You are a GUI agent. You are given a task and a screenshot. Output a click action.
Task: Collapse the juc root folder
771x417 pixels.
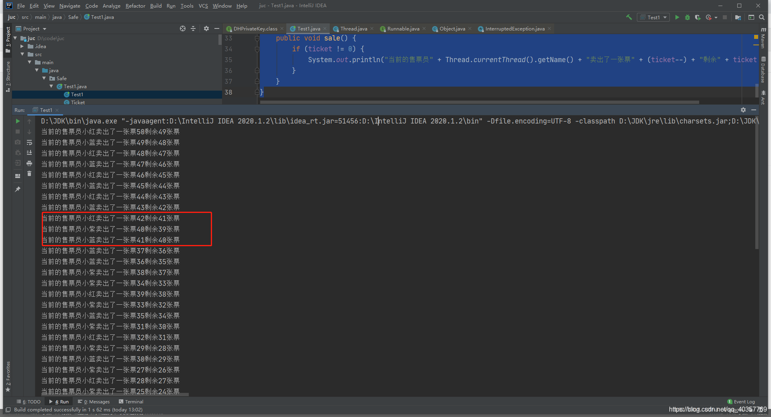(x=15, y=38)
